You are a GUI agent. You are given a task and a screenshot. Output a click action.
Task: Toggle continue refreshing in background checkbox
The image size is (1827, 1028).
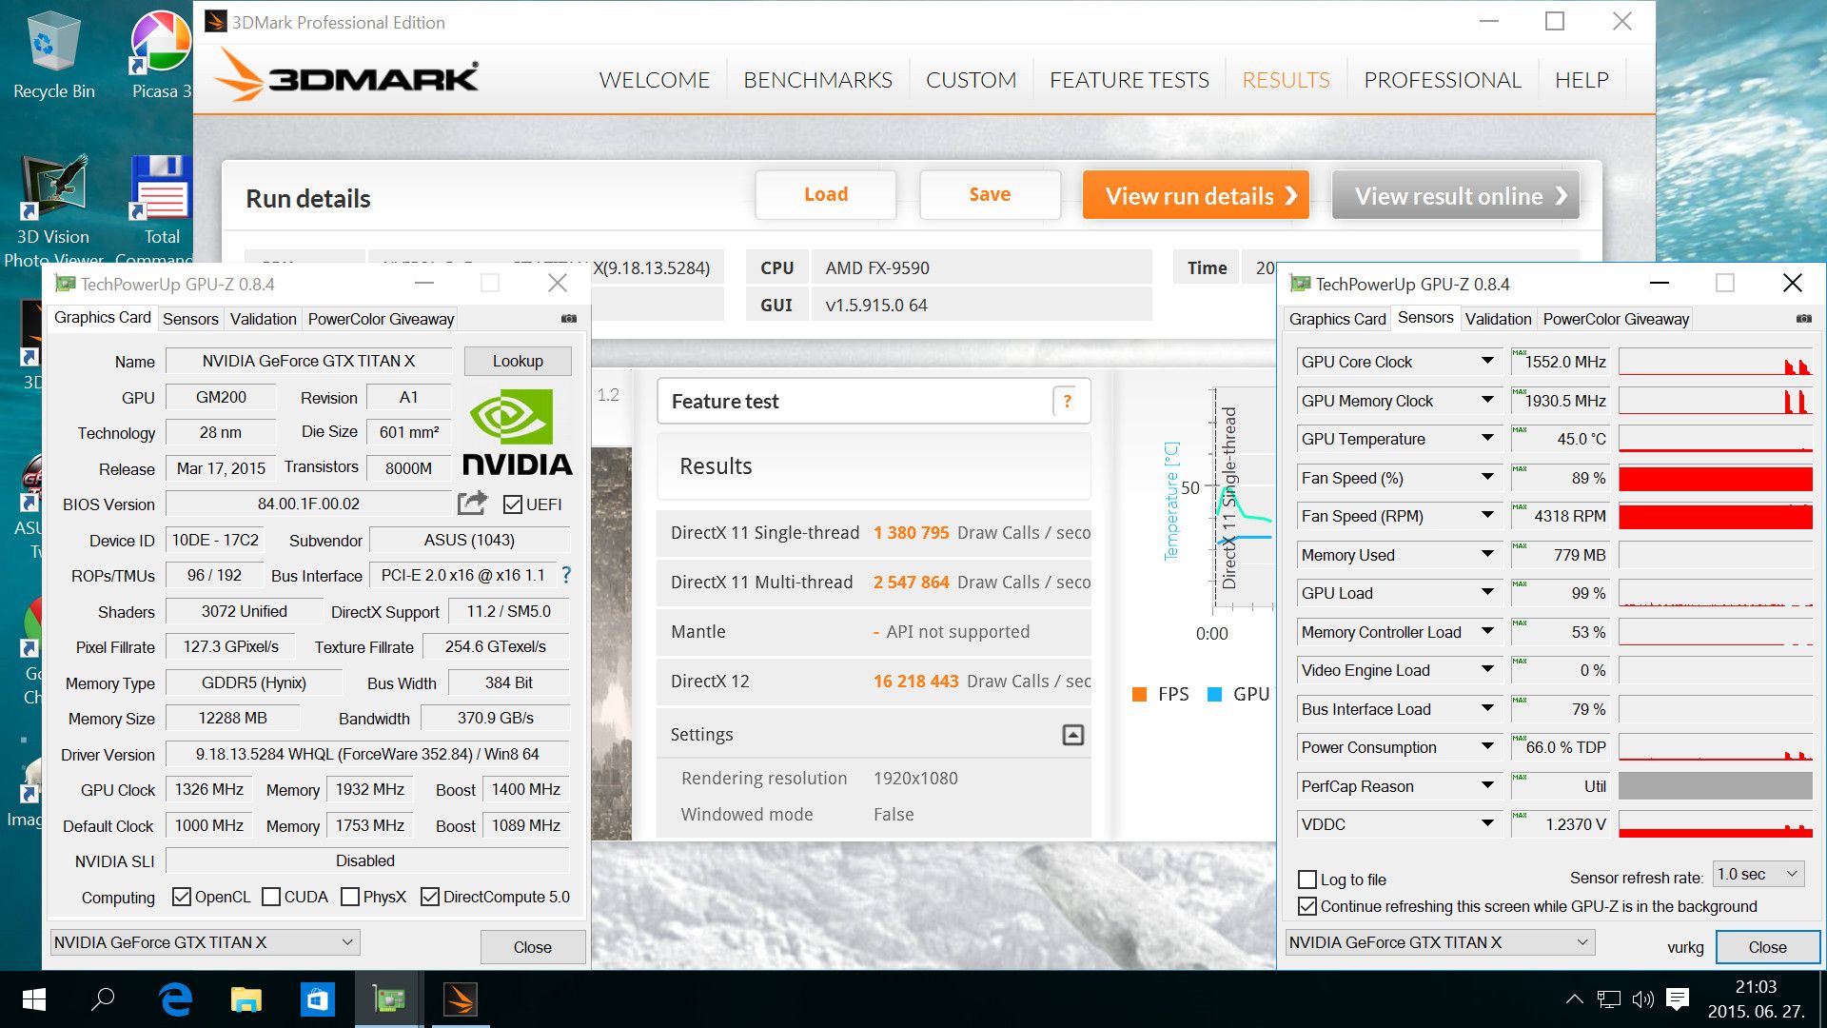[1307, 906]
